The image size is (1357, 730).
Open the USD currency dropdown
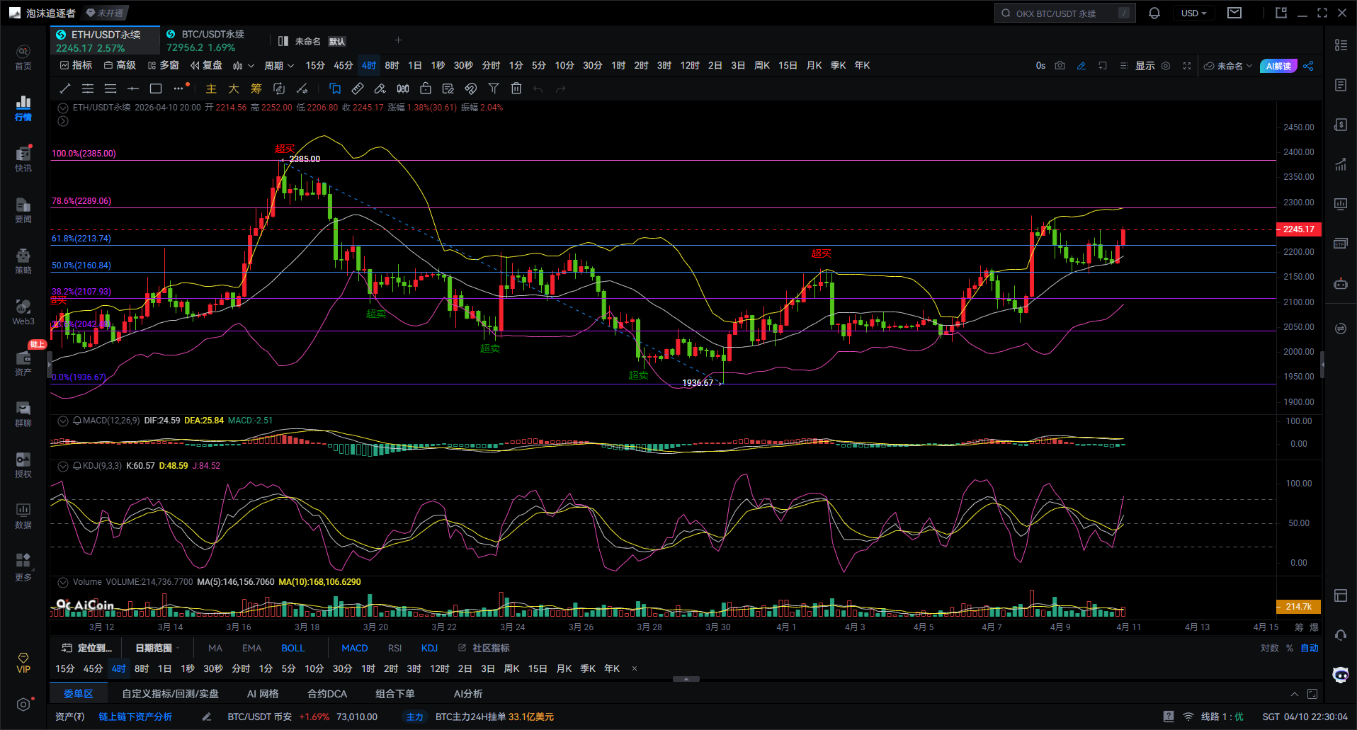pyautogui.click(x=1193, y=13)
